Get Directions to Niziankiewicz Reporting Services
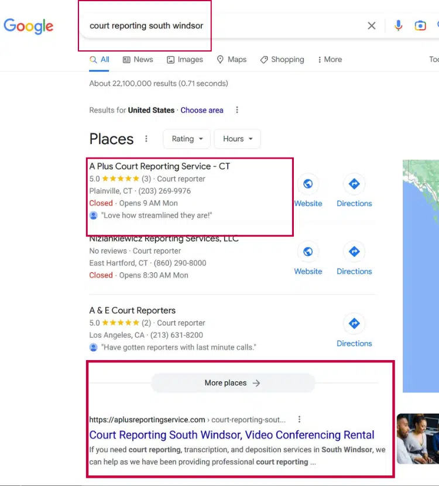Image resolution: width=439 pixels, height=486 pixels. click(354, 252)
